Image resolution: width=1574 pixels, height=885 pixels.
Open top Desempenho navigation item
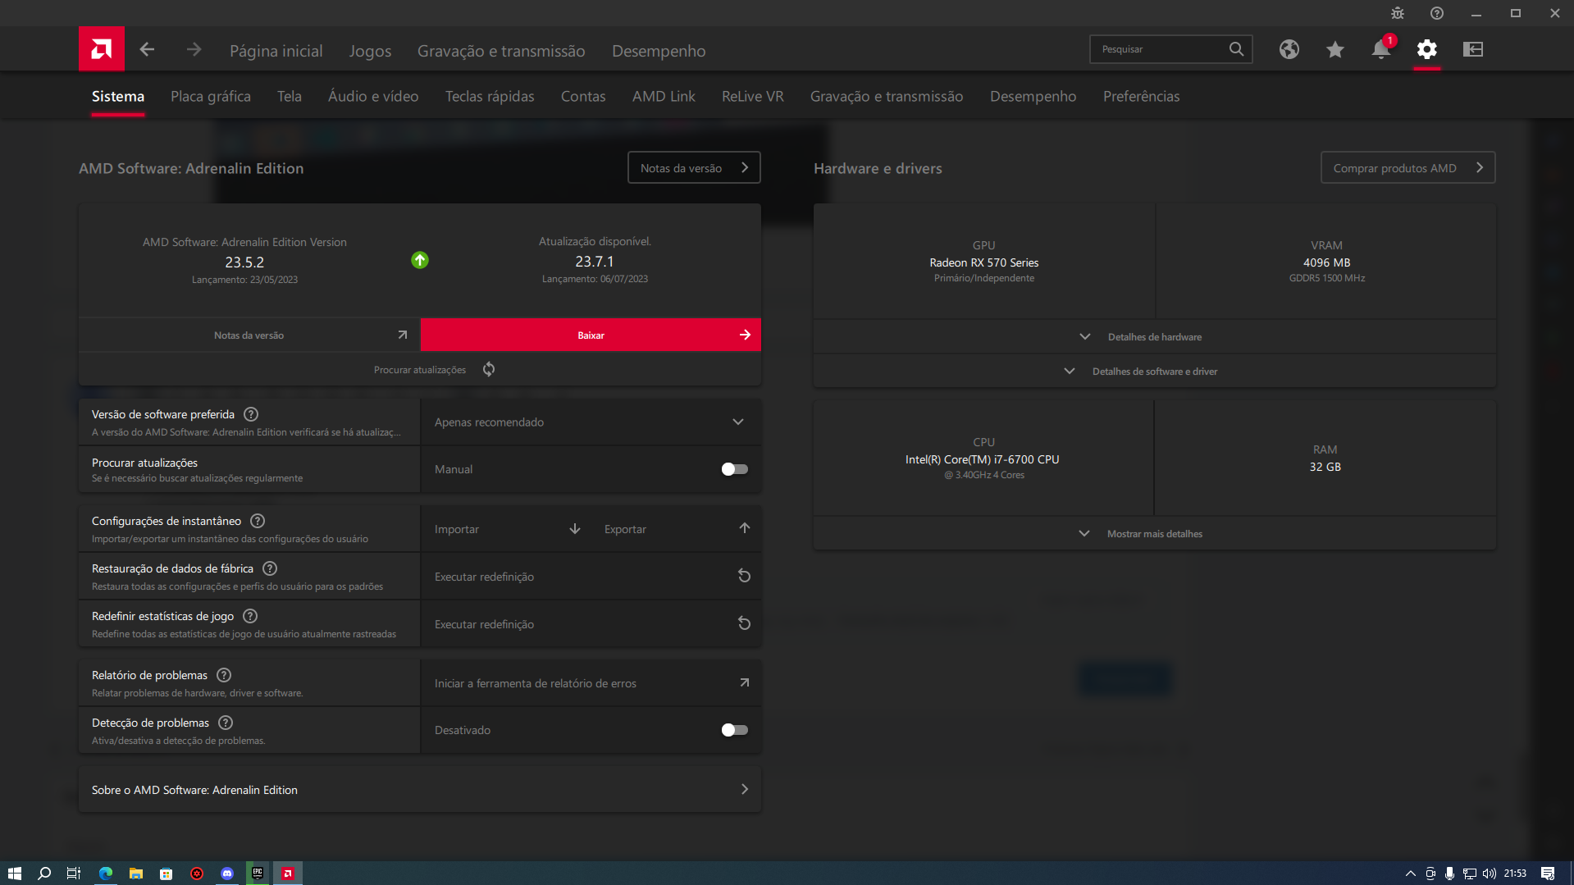click(659, 51)
